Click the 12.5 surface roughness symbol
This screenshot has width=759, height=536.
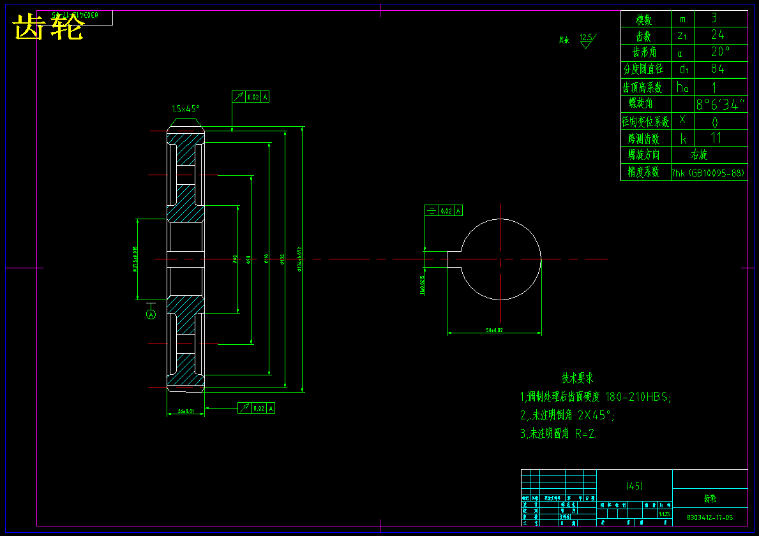pos(588,41)
